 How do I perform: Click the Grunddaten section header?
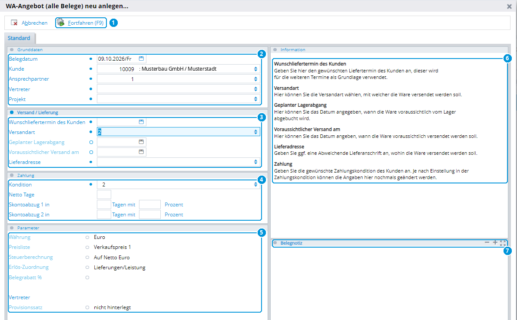[x=137, y=50]
